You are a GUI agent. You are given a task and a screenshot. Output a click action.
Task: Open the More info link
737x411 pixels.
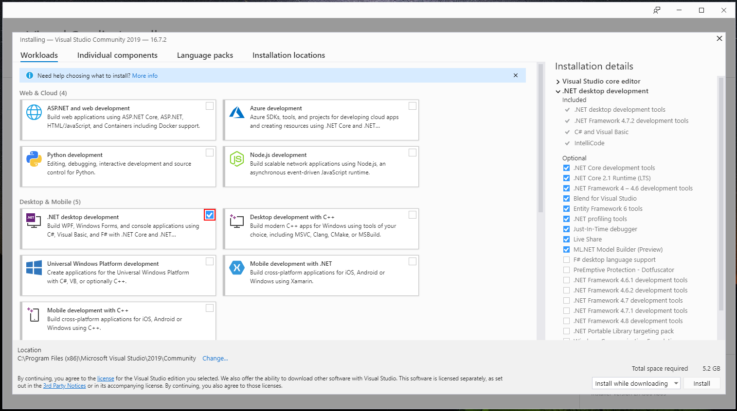pos(145,76)
